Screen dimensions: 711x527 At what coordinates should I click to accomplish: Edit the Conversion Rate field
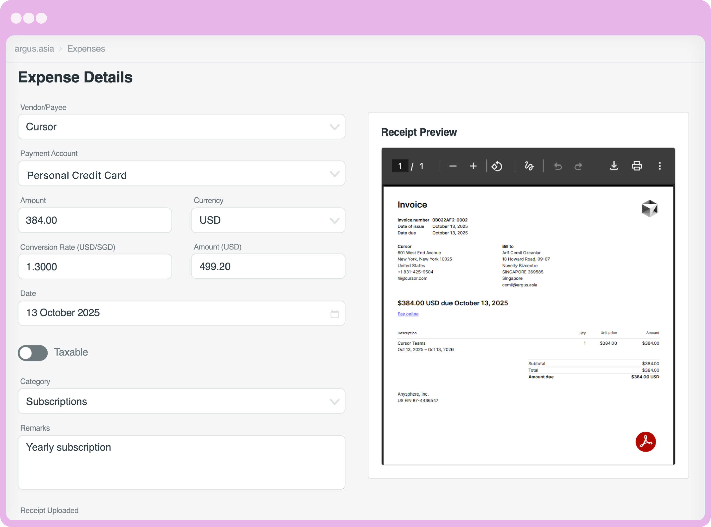(95, 266)
